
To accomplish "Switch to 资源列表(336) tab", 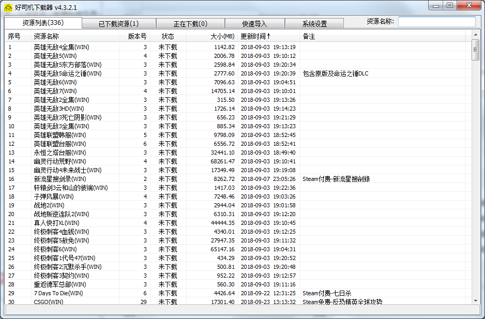I will [x=43, y=23].
